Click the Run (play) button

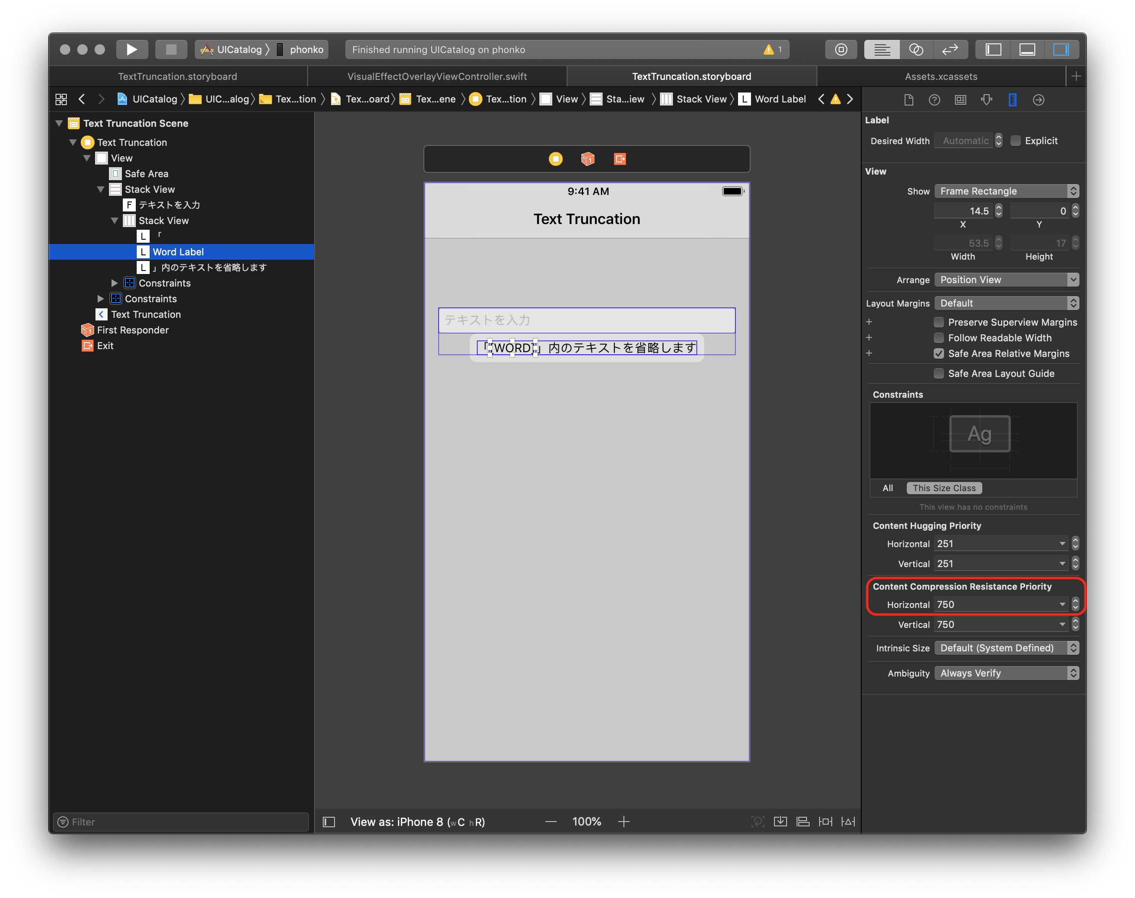(131, 50)
